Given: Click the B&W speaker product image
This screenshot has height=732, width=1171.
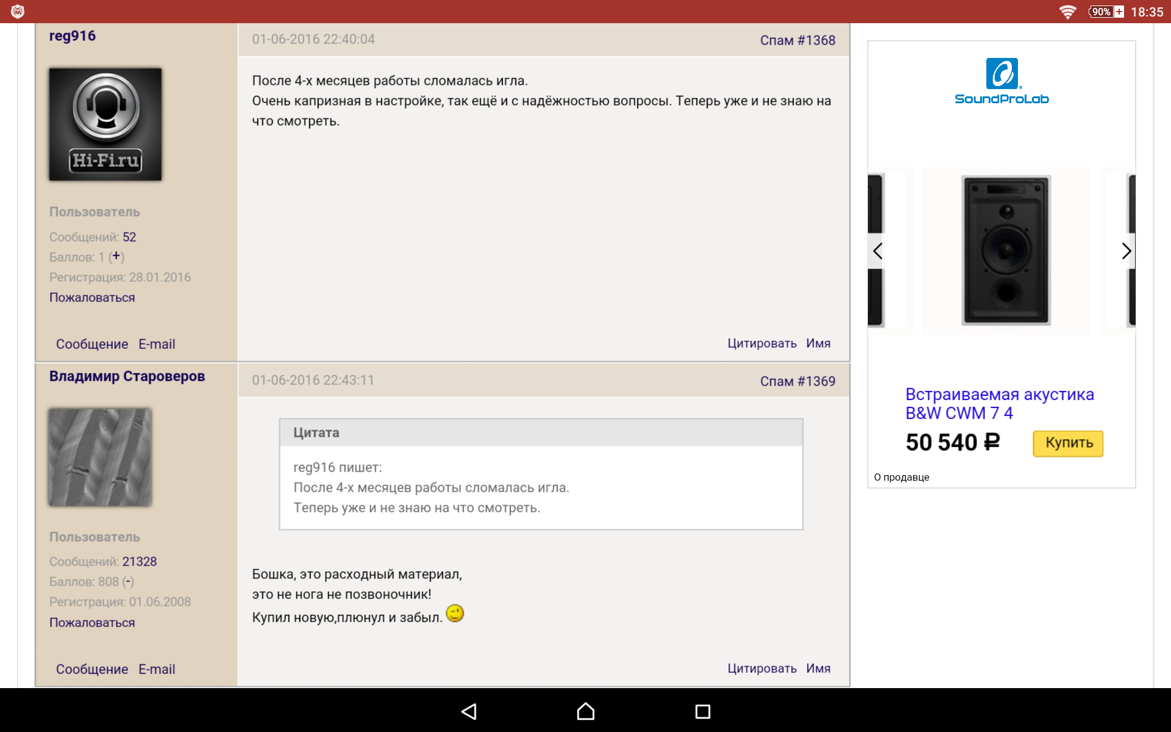Looking at the screenshot, I should (x=1006, y=251).
